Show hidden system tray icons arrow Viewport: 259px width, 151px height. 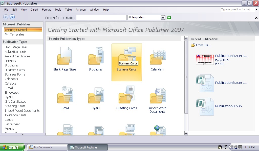coord(231,147)
